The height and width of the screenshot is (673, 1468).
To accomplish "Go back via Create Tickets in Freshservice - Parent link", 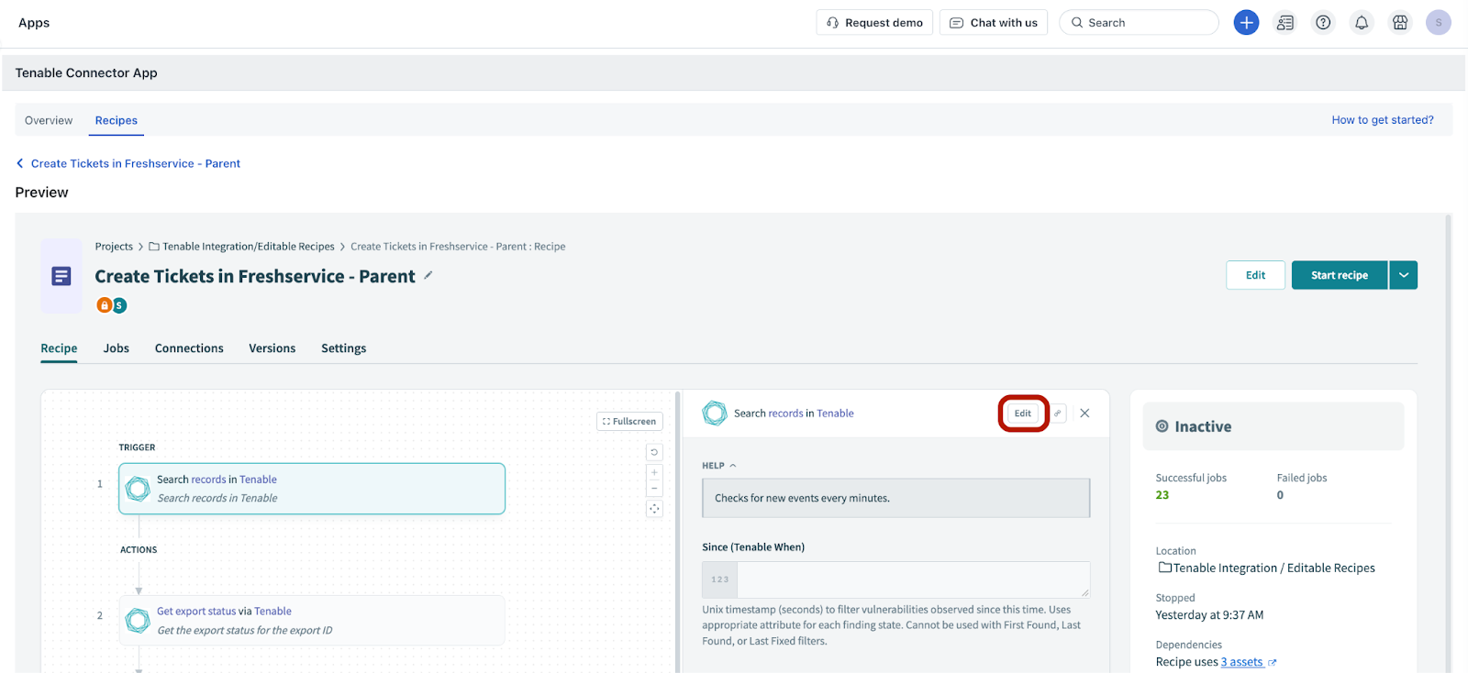I will click(x=136, y=163).
